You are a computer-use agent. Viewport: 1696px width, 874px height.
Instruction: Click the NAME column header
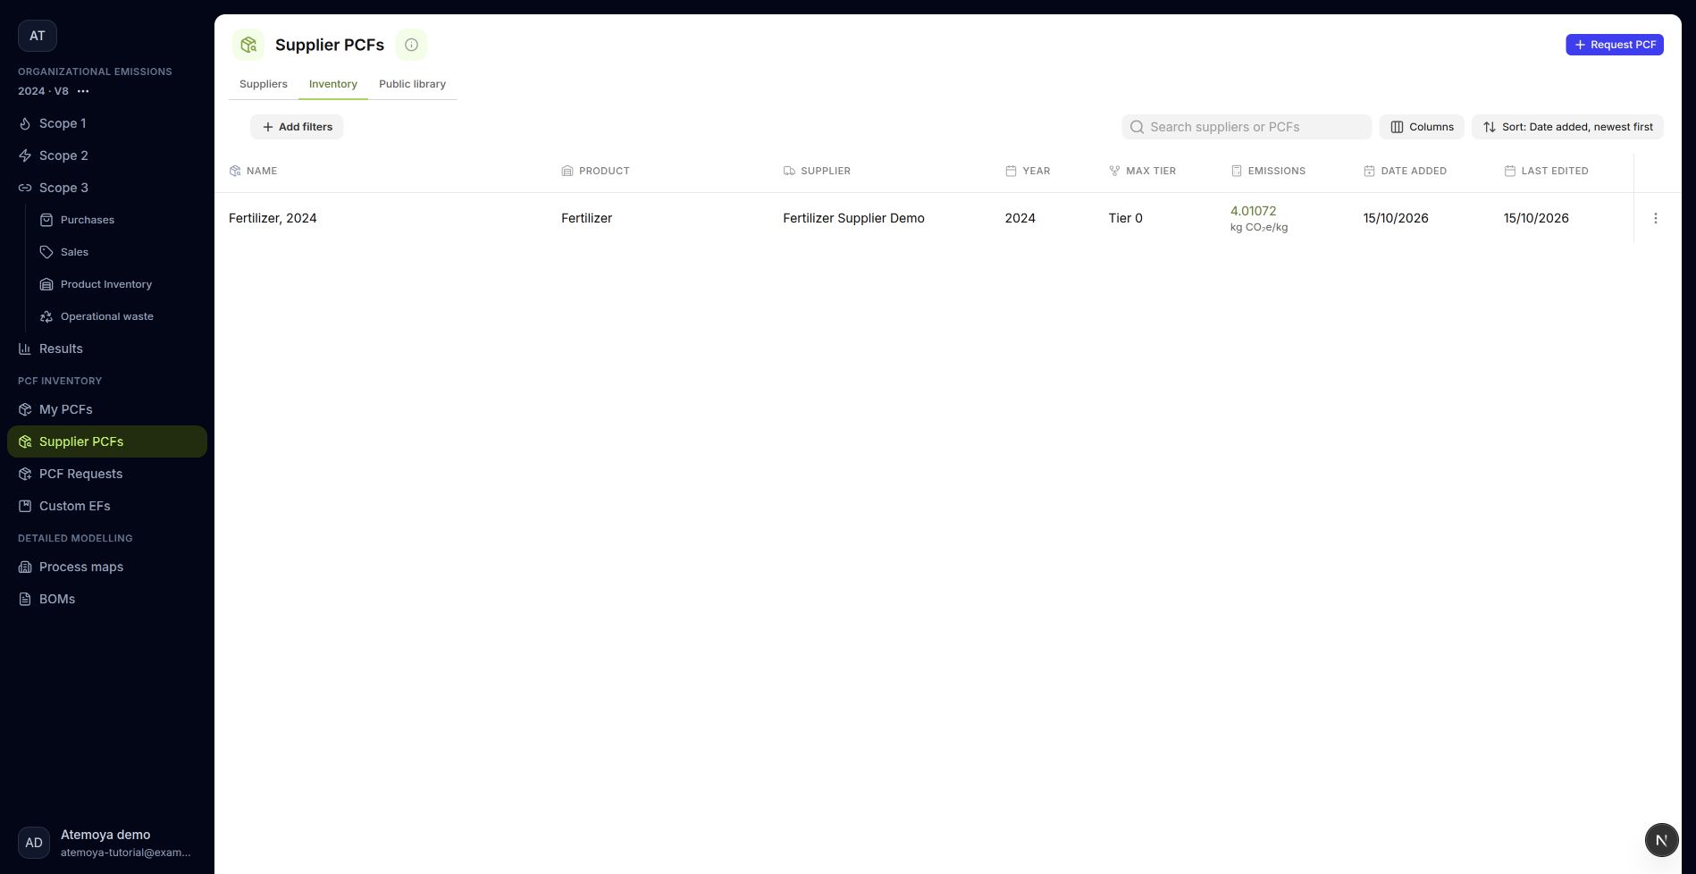[253, 171]
